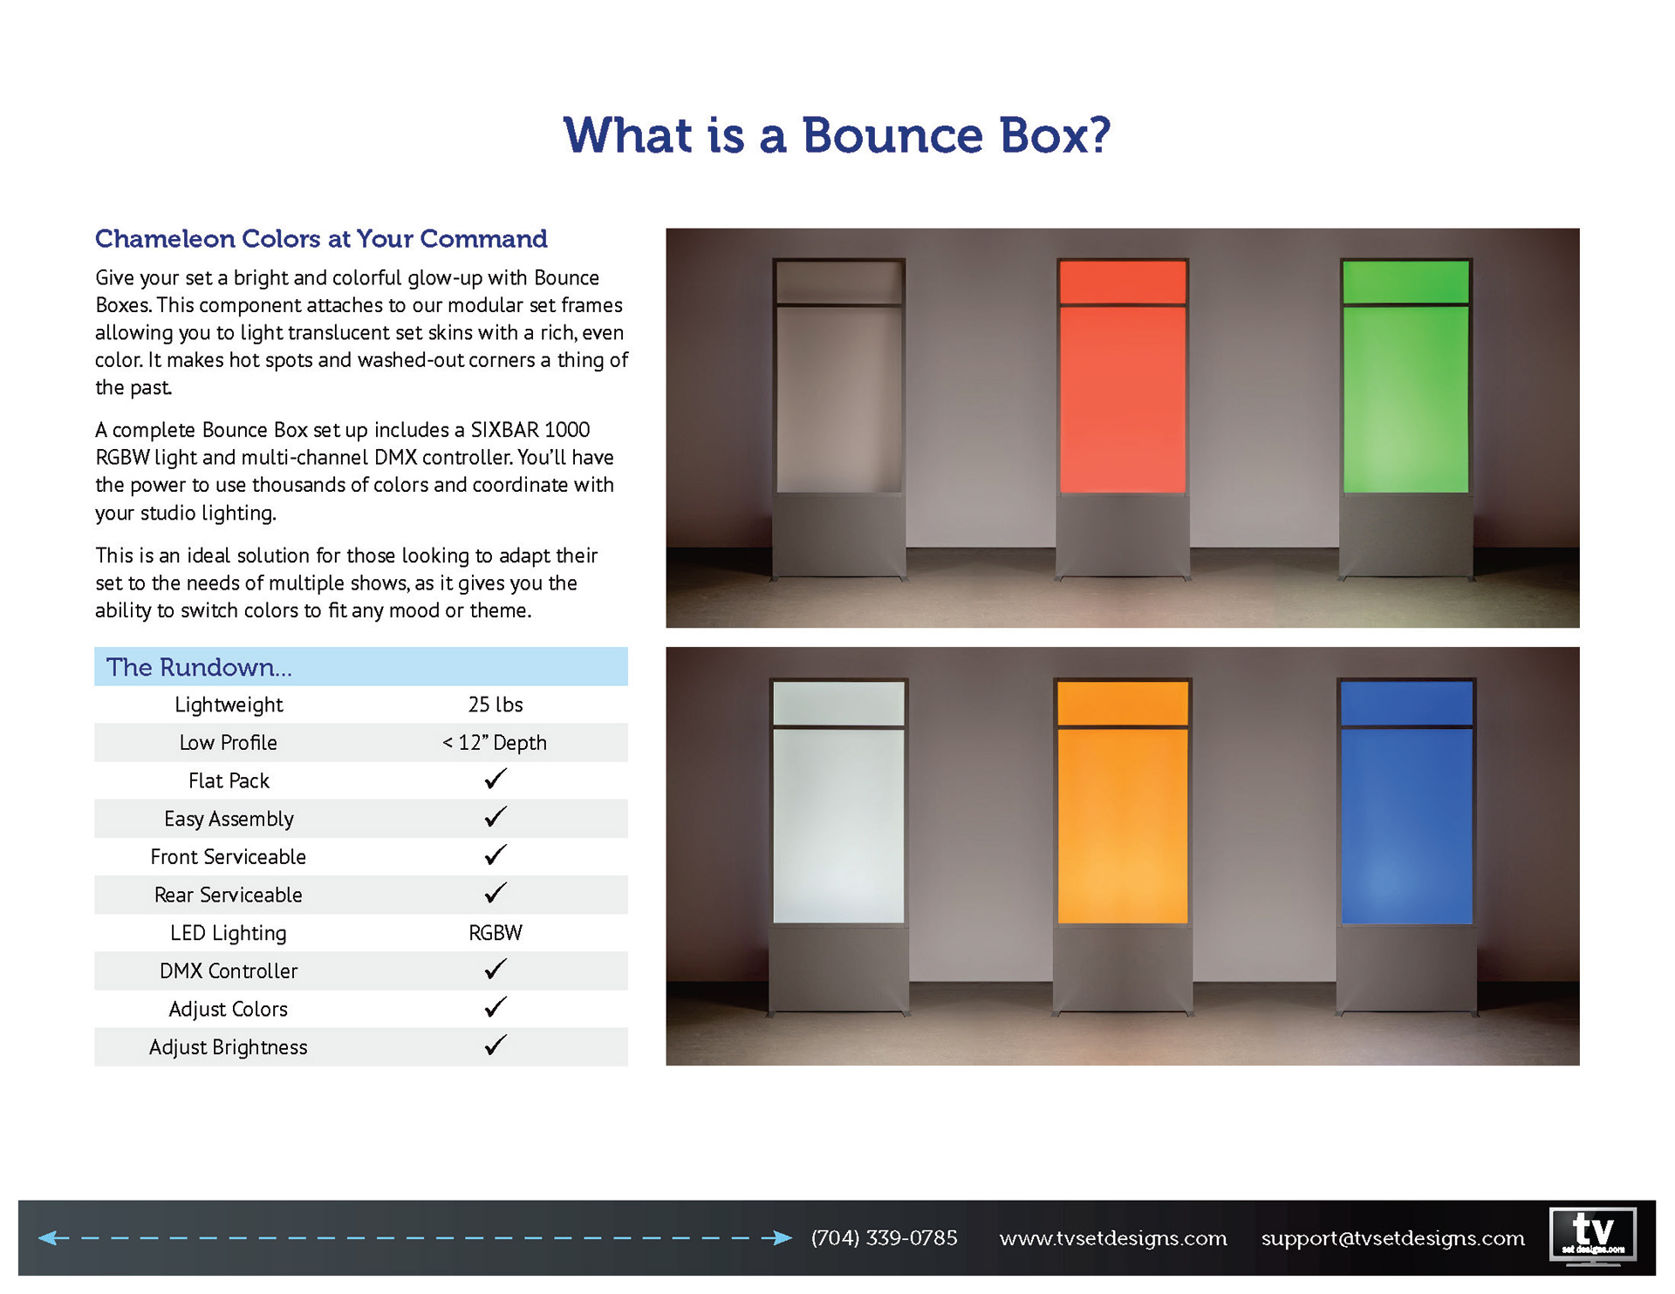The height and width of the screenshot is (1294, 1675).
Task: Click paragraph starting 'This is an ideal solution'
Action: [346, 582]
